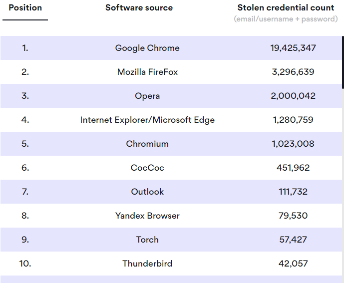Click position number 4. in Edge row
This screenshot has height=285, width=348.
pos(25,120)
